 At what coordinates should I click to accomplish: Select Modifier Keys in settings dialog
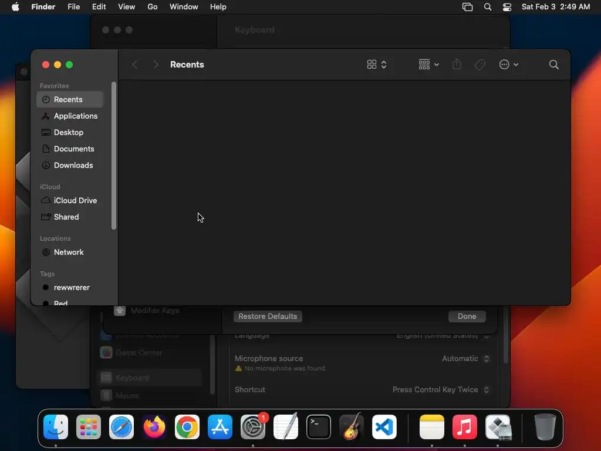147,311
